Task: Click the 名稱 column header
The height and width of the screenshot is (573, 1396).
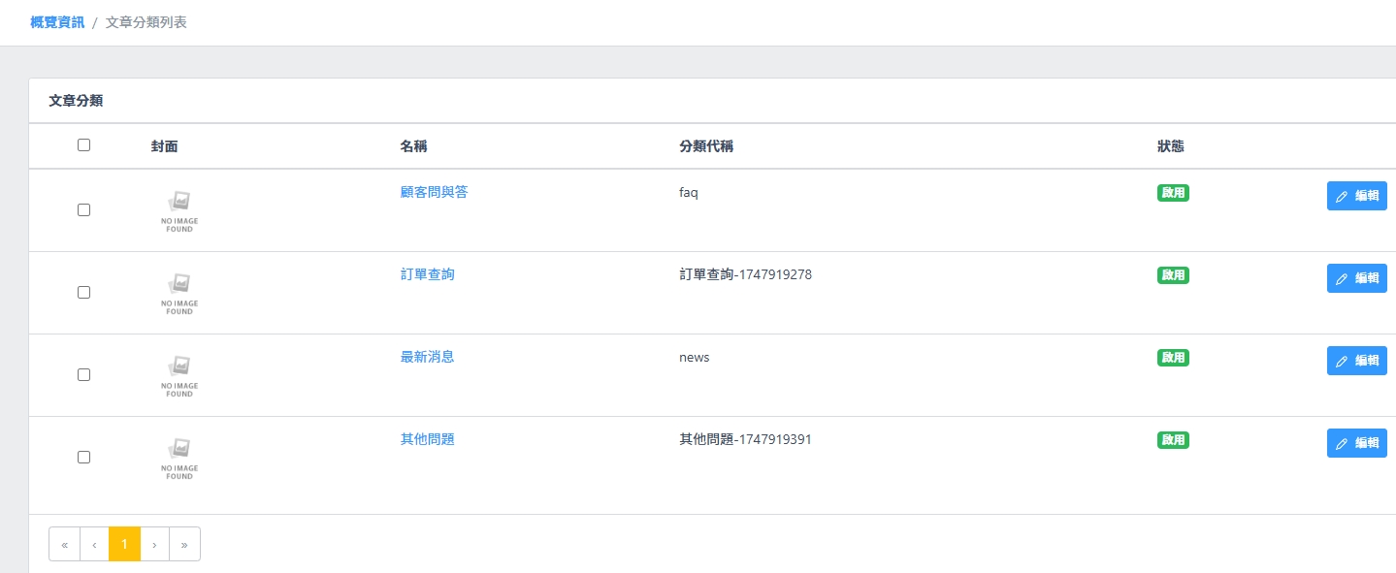Action: click(413, 146)
